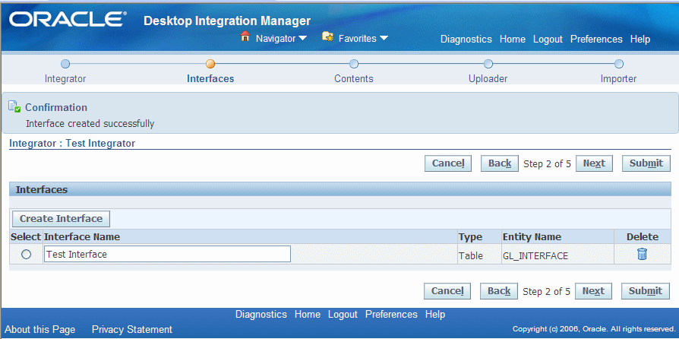Image resolution: width=679 pixels, height=339 pixels.
Task: Click the Interface Name column header
Action: tap(82, 236)
